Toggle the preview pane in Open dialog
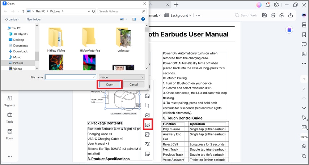Image resolution: width=309 pixels, height=165 pixels. pyautogui.click(x=134, y=19)
